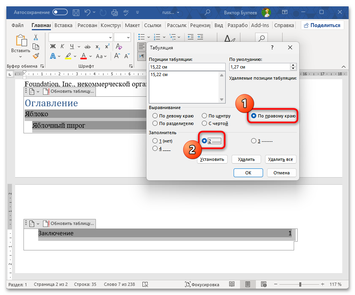The image size is (355, 295).
Task: Switch to the Ссылки tab
Action: pyautogui.click(x=152, y=25)
